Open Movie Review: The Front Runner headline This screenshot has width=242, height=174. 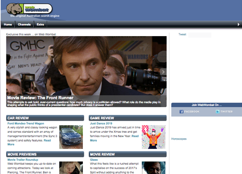point(40,98)
